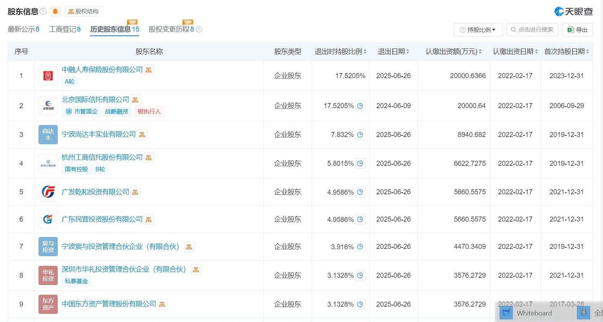Click share history icon in 深圳市华礼 row
The width and height of the screenshot is (603, 322).
(360, 275)
